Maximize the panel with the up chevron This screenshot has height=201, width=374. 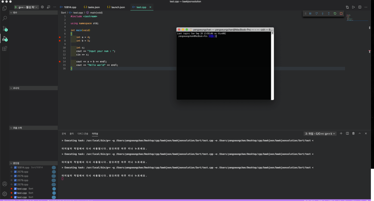360,133
